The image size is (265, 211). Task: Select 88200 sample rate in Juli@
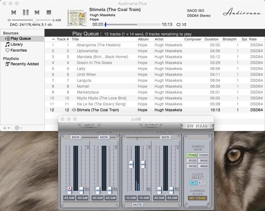[x=192, y=161]
